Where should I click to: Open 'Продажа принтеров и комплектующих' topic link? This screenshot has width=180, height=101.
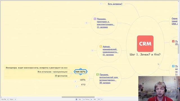(105, 23)
